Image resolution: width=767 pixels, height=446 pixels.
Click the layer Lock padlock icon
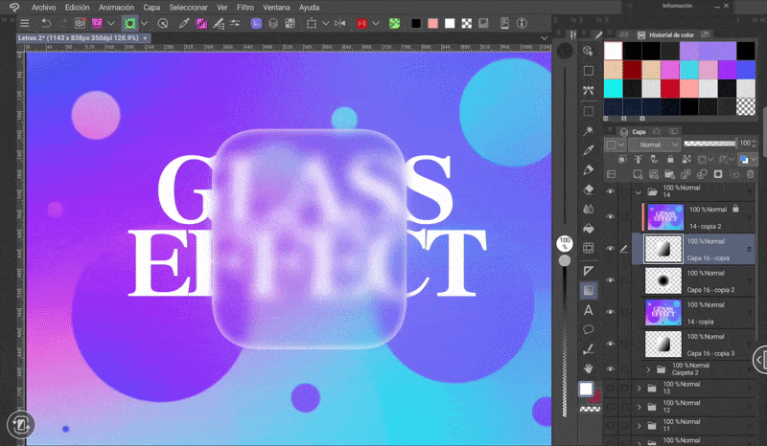click(x=670, y=159)
